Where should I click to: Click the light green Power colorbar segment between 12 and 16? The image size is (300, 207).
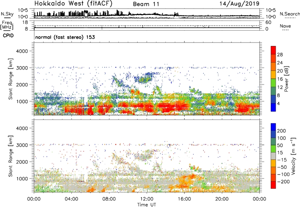click(x=273, y=83)
